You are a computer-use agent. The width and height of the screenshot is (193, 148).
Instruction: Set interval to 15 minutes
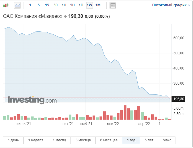point(47,5)
